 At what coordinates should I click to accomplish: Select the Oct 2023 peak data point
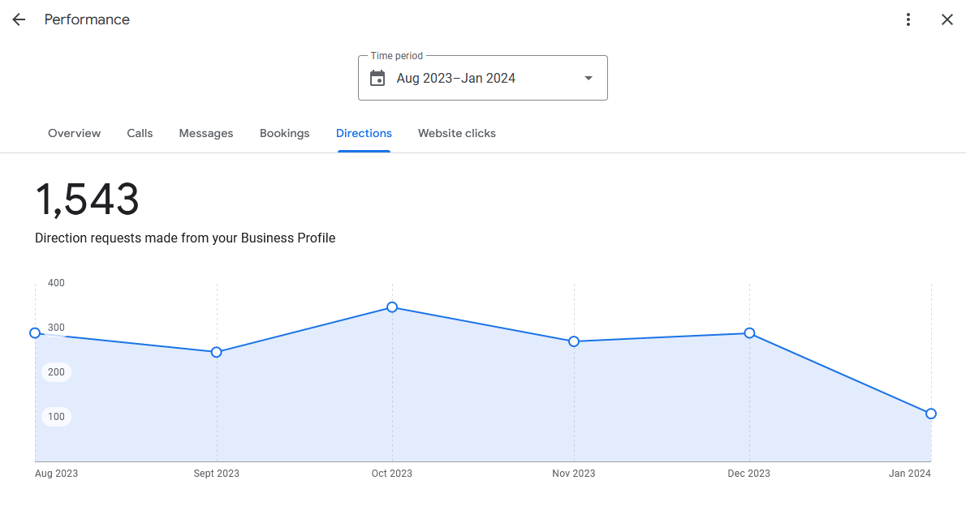[392, 307]
